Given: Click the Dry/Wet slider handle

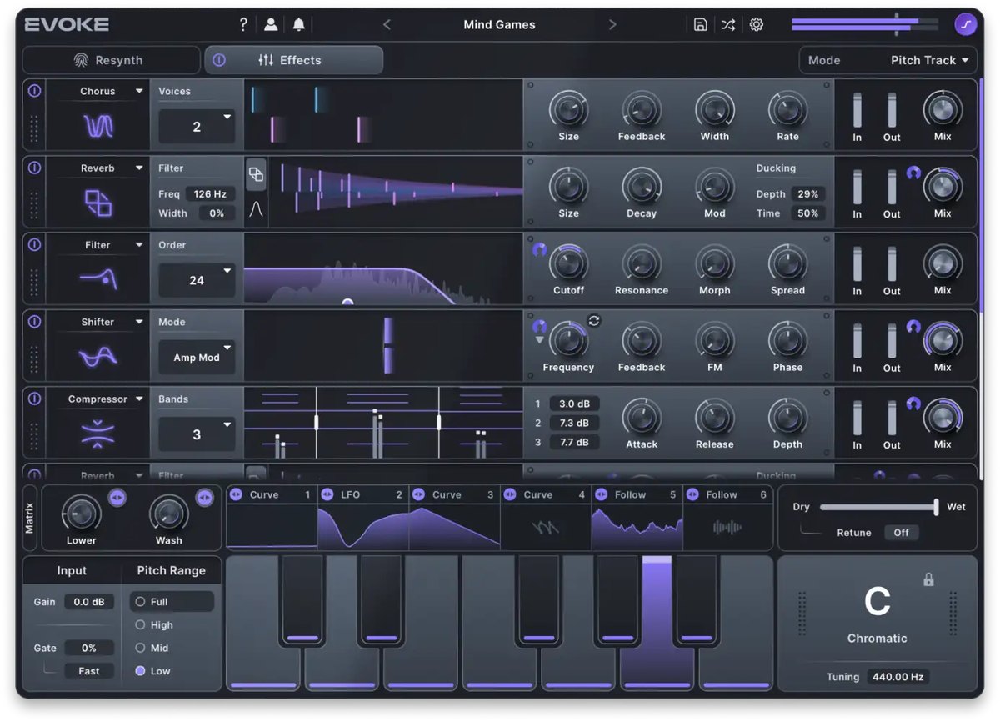Looking at the screenshot, I should (x=936, y=507).
